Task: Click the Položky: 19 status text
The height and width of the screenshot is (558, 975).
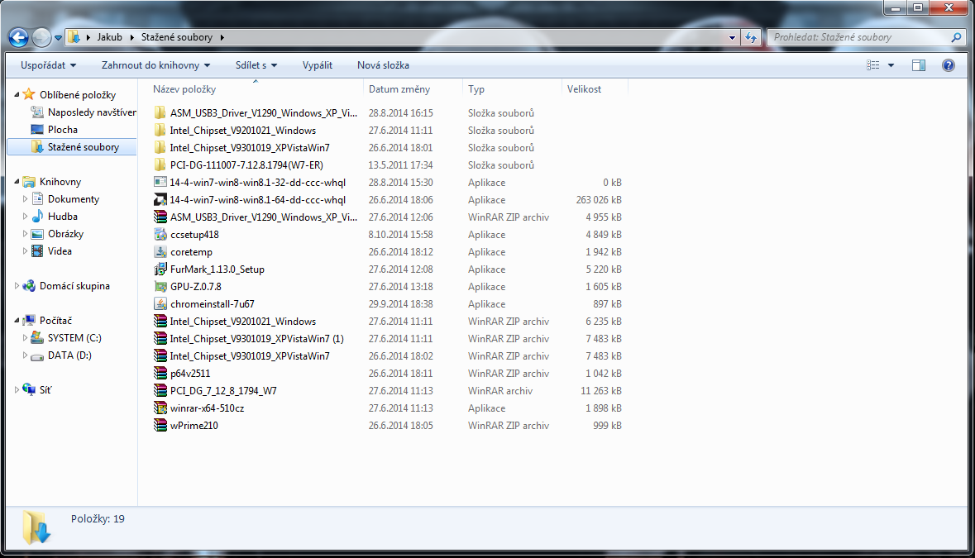Action: click(98, 519)
